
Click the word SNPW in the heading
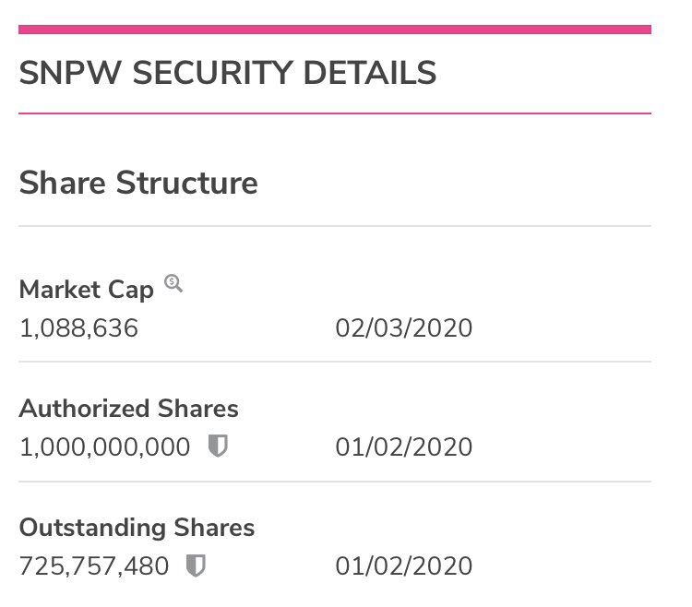(x=70, y=73)
